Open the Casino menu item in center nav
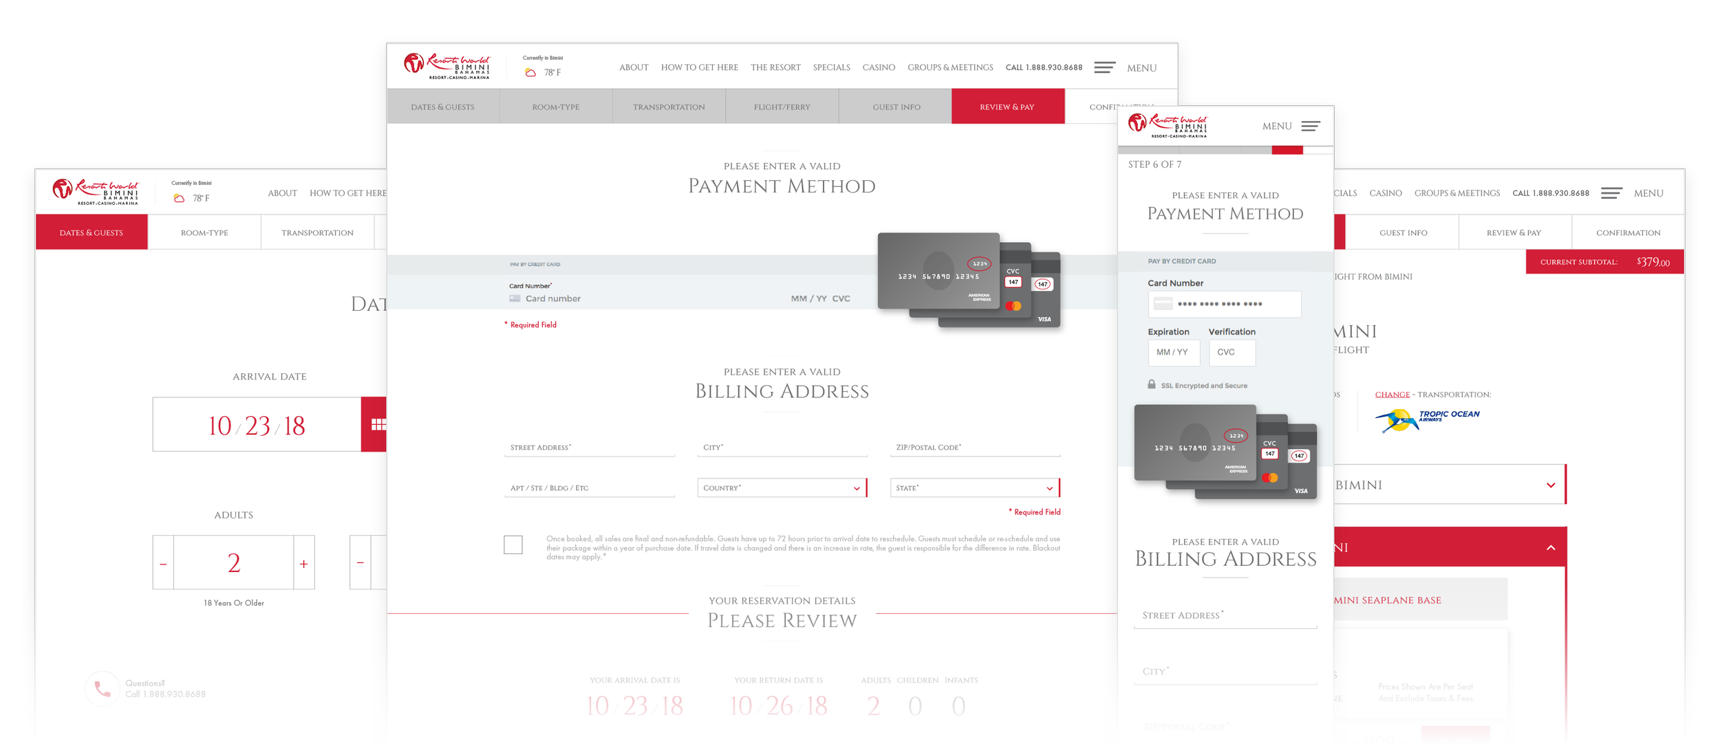1720x746 pixels. click(879, 67)
